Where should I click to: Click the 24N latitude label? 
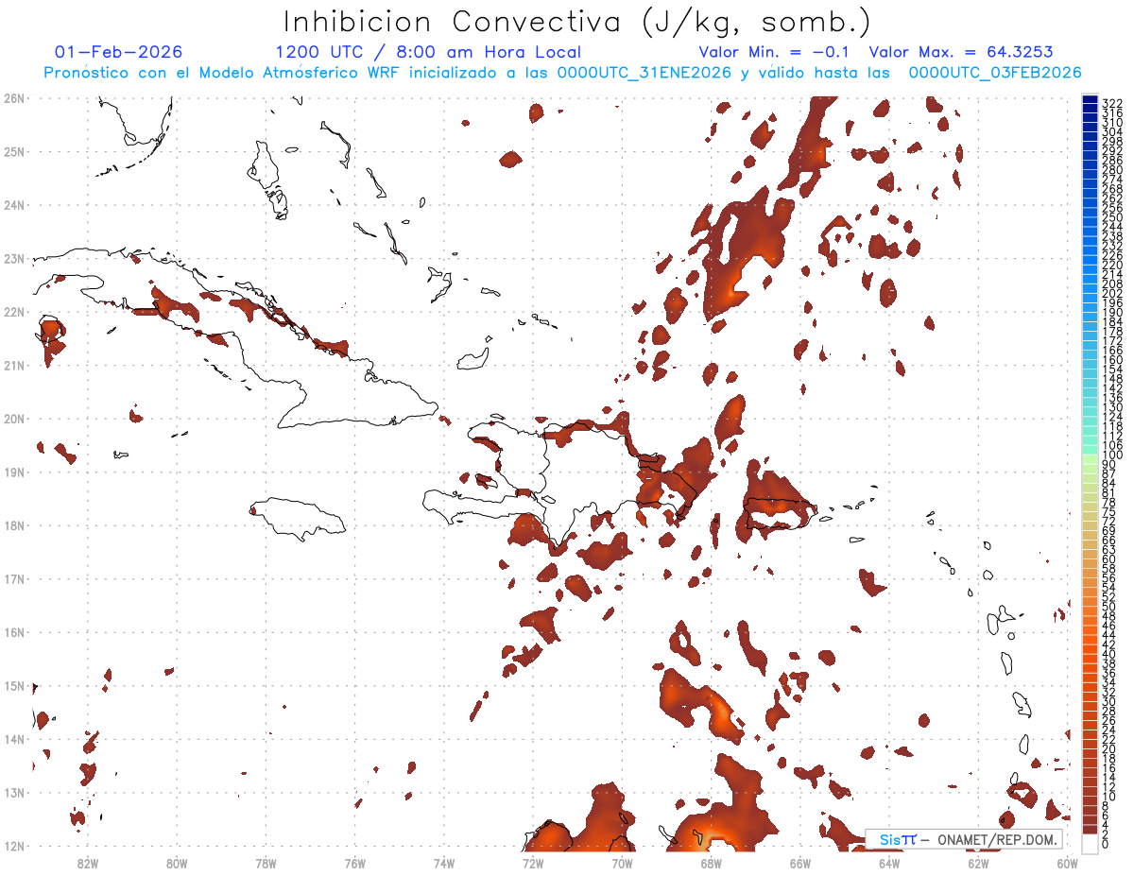14,205
